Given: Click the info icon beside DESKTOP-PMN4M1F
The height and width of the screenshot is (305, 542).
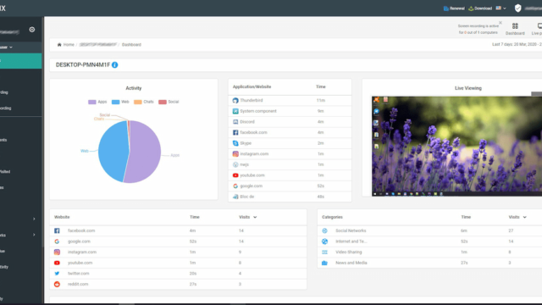Looking at the screenshot, I should (115, 65).
